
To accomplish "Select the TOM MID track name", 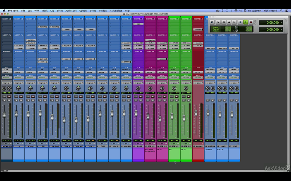I will pos(79,146).
